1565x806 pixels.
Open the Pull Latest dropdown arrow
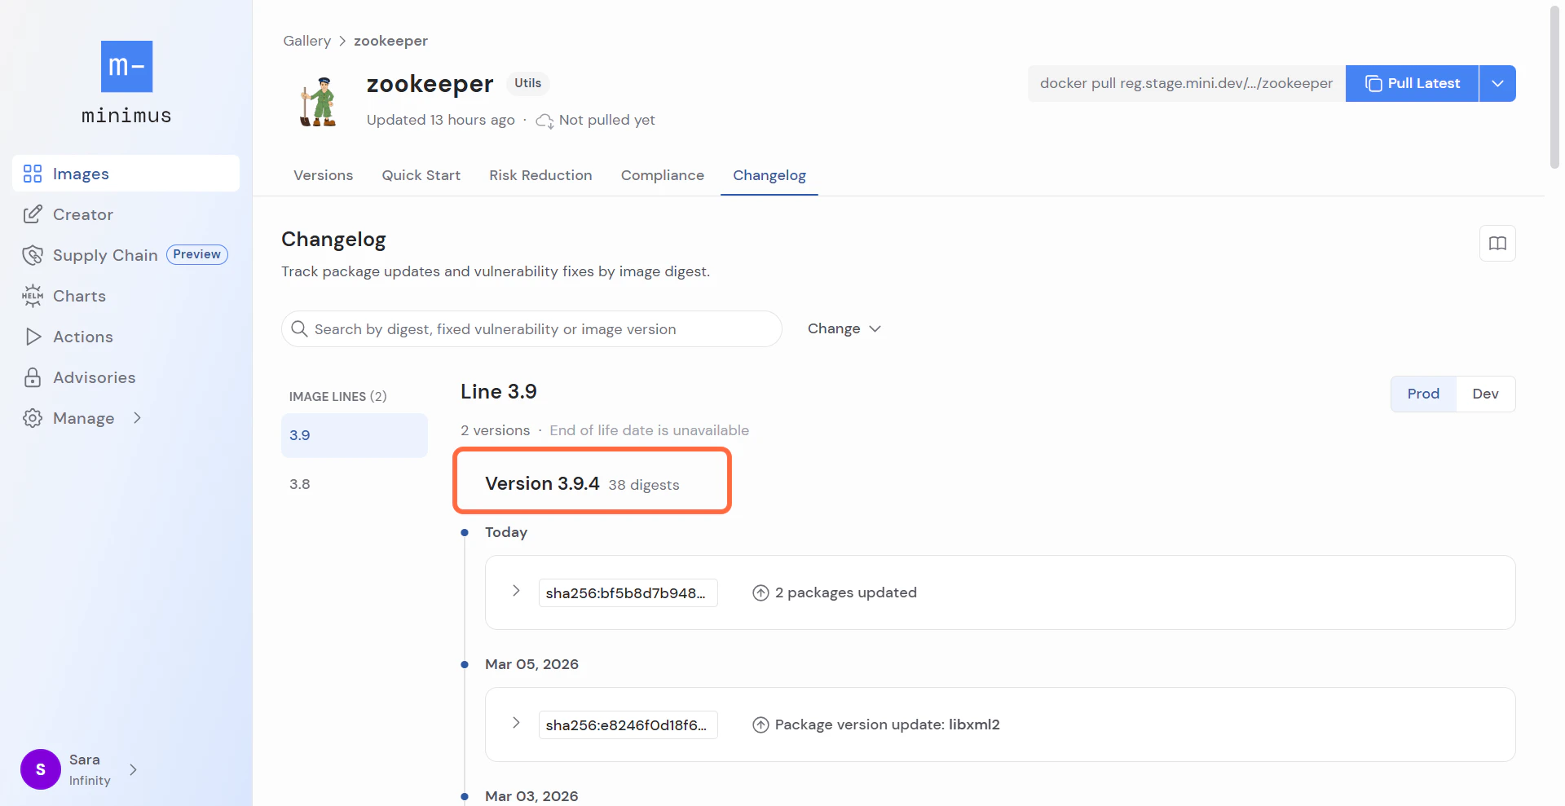coord(1497,83)
